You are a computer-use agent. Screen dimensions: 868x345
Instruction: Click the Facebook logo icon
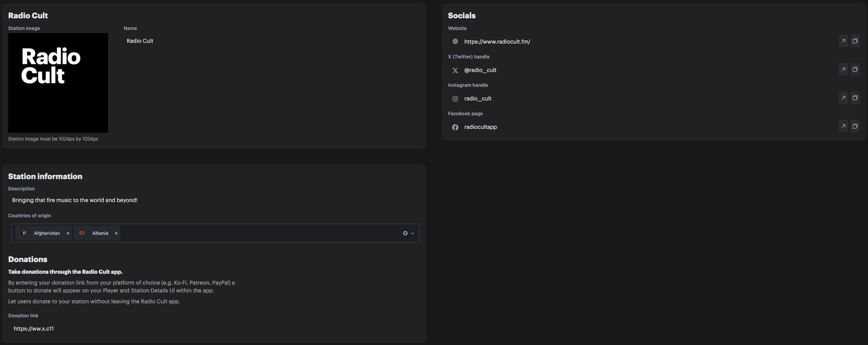[x=455, y=127]
